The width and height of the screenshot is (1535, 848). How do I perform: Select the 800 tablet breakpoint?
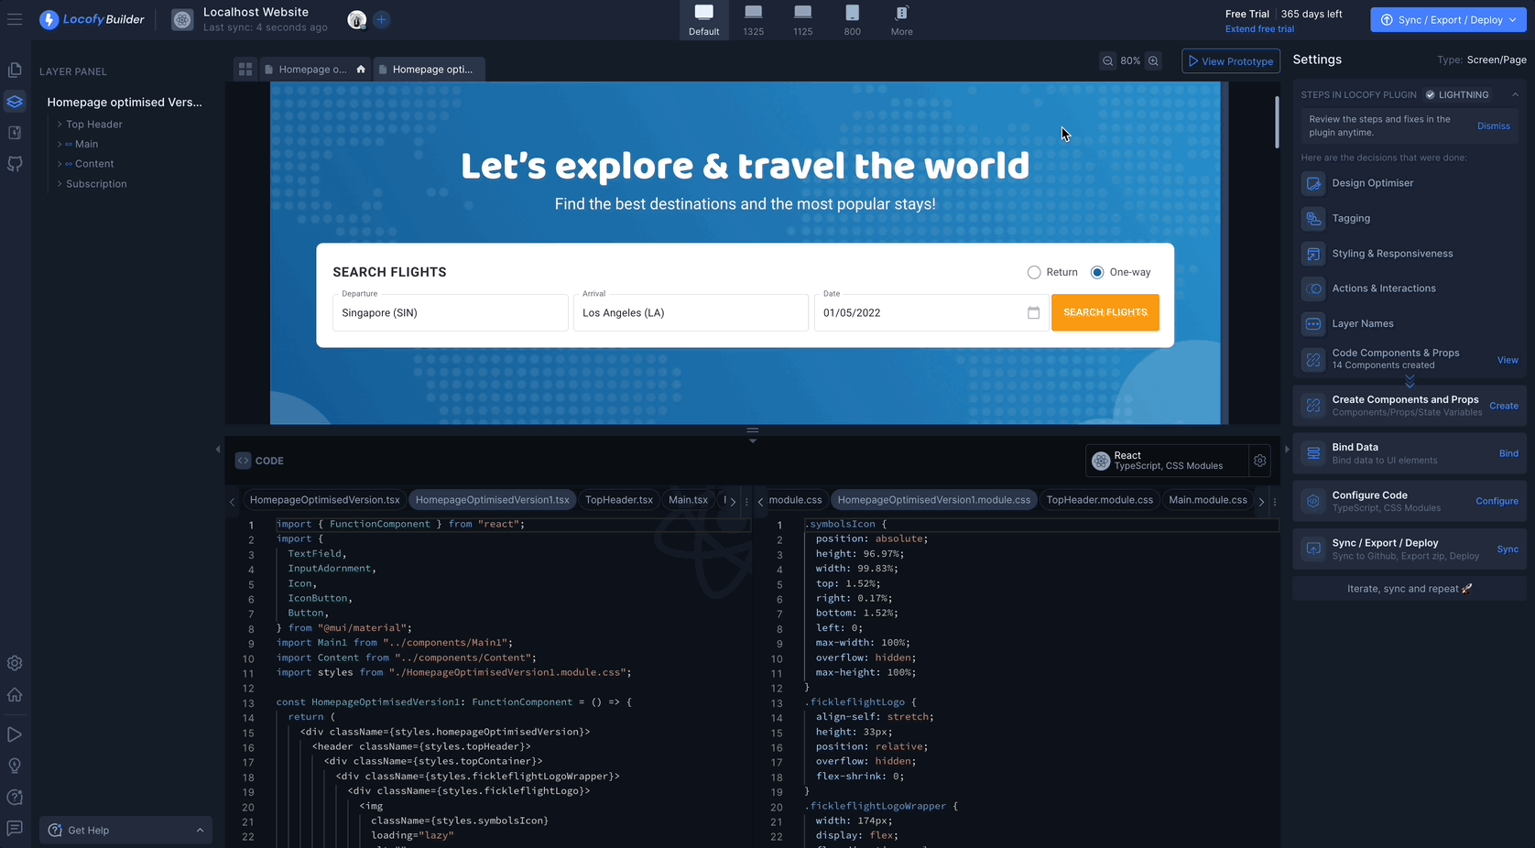[x=853, y=19]
